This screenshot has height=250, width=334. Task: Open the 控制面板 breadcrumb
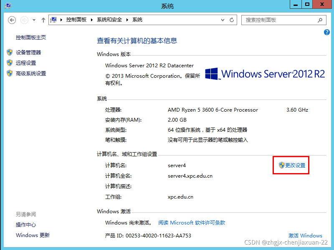[76, 20]
